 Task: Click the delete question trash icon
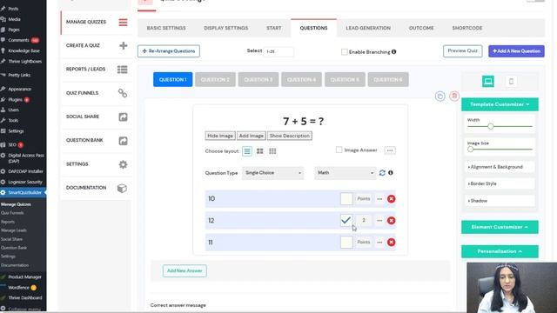click(454, 97)
